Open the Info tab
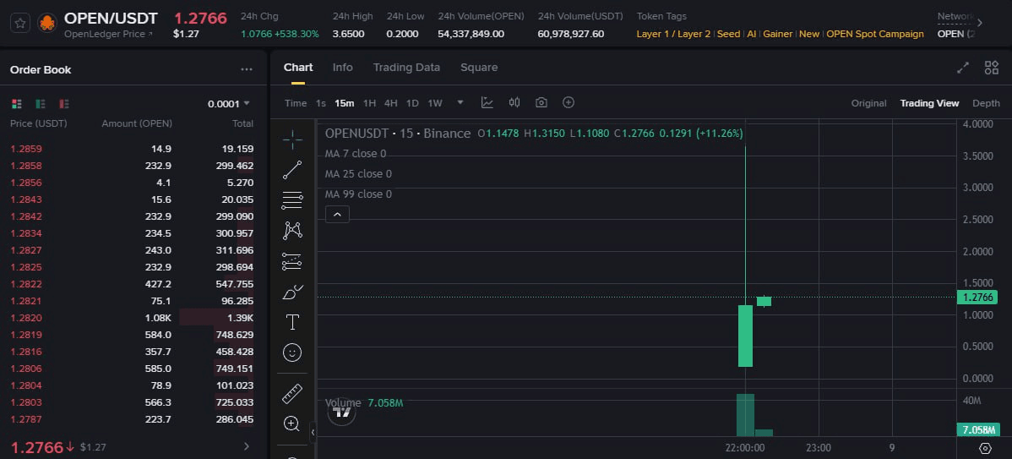 (343, 68)
